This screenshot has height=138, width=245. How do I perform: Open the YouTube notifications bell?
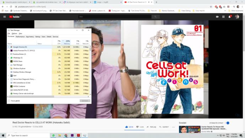[230, 17]
